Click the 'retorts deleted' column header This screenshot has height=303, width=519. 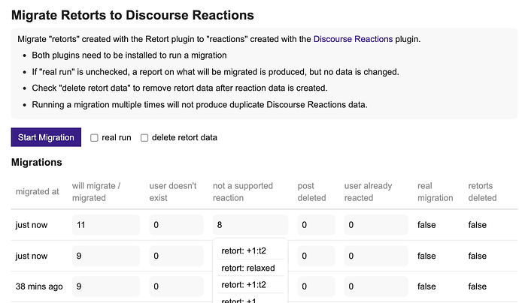(482, 192)
